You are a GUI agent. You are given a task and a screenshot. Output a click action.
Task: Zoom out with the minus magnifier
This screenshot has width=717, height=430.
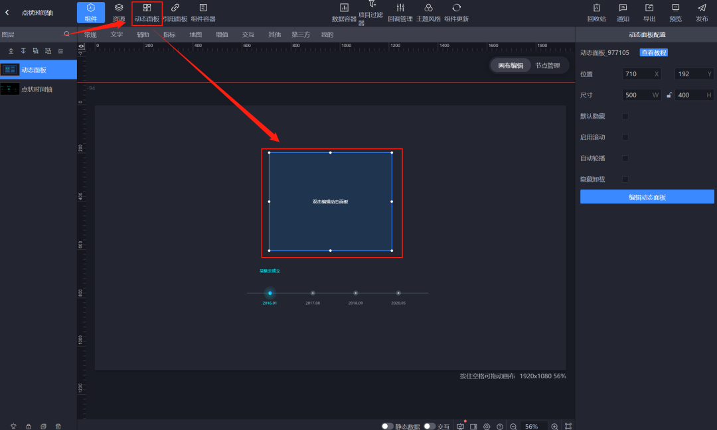click(513, 426)
